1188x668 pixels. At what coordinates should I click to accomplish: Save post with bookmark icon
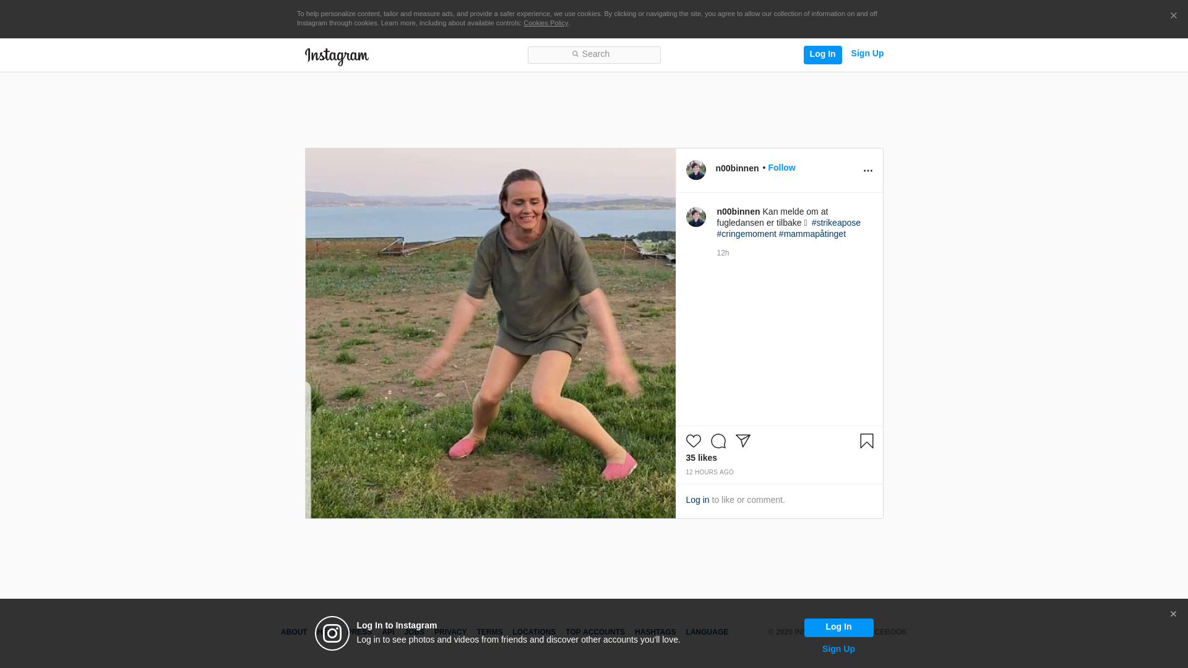tap(866, 441)
